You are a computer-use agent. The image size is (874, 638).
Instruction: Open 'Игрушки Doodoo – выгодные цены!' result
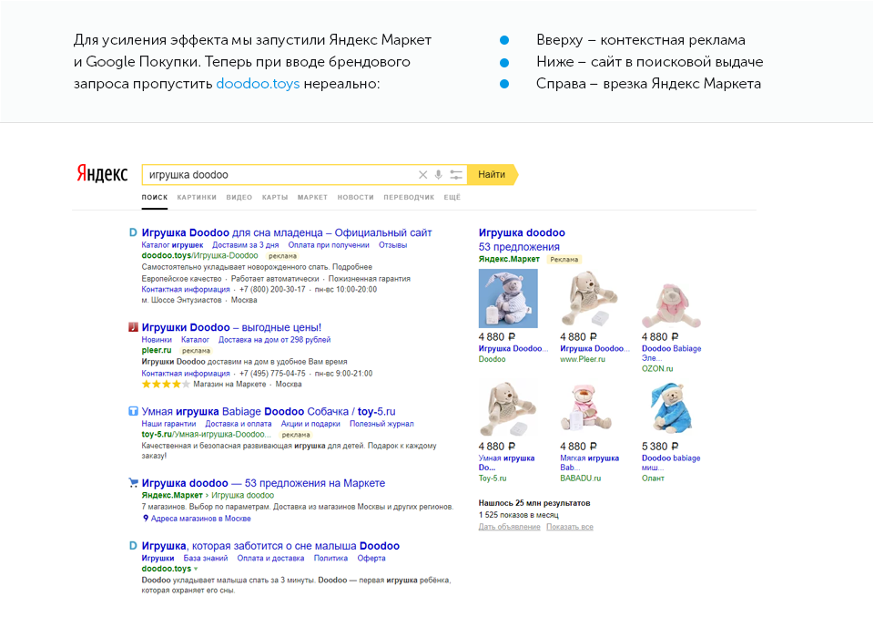231,327
